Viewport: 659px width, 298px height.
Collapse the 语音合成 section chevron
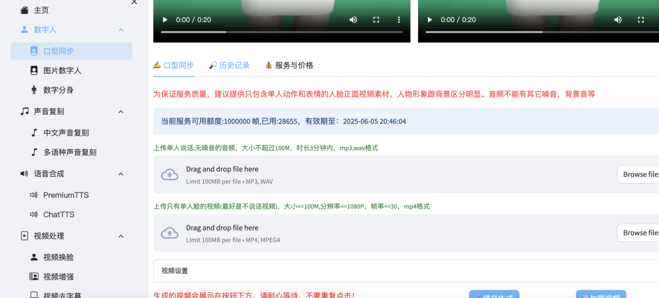pos(121,174)
